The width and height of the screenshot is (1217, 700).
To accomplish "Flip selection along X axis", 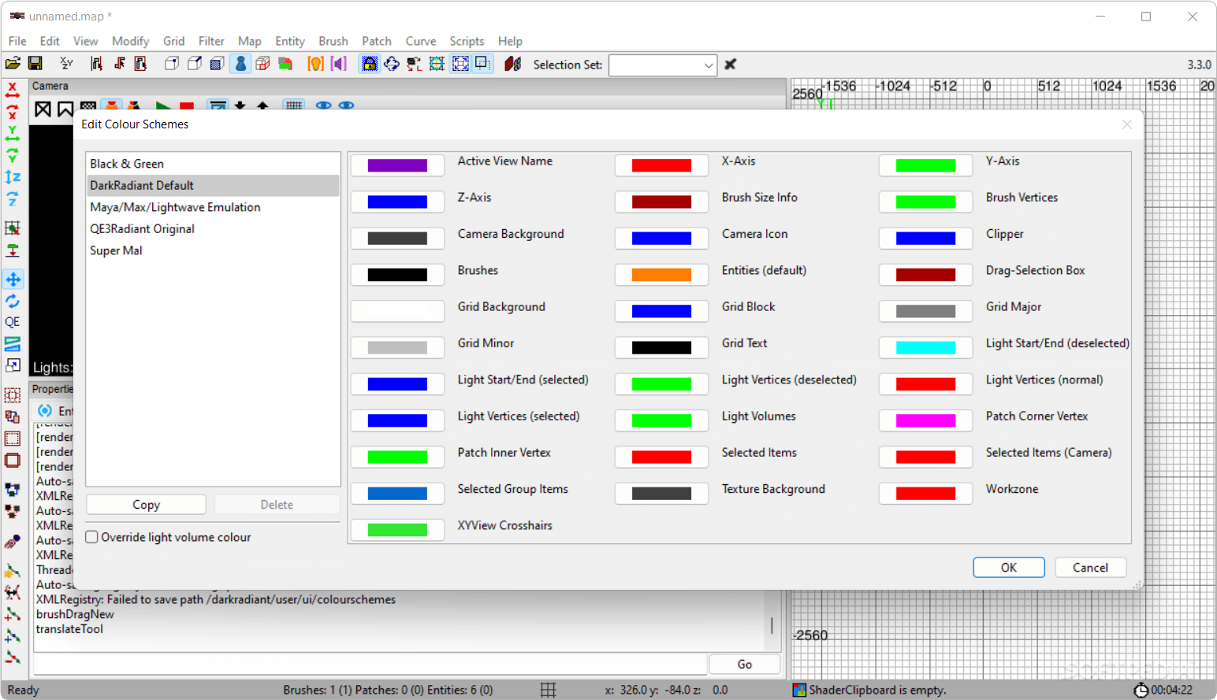I will tap(13, 89).
